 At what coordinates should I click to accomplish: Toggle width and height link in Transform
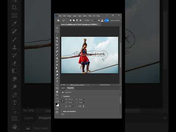point(63,101)
